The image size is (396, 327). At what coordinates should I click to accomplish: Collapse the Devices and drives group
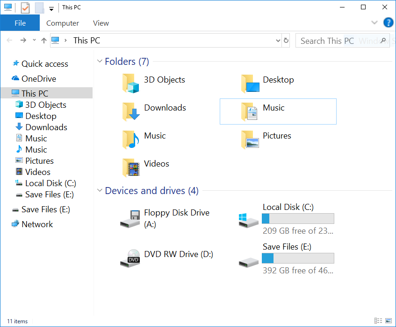(100, 191)
